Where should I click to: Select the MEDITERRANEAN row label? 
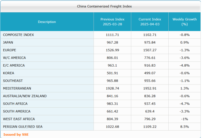coord(17,89)
